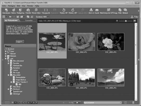Show the Fokuspunkt focus point
141x106 pixels.
pos(46,11)
